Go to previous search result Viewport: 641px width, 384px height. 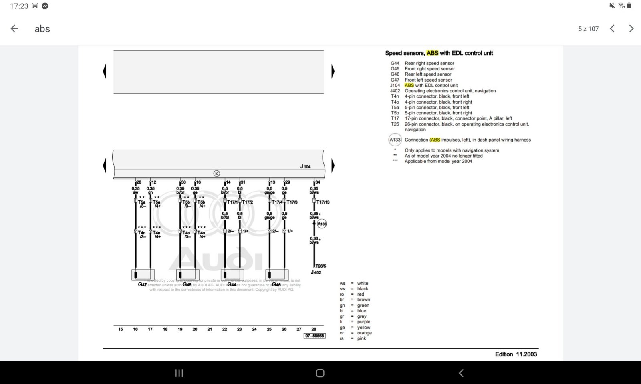[x=612, y=28]
